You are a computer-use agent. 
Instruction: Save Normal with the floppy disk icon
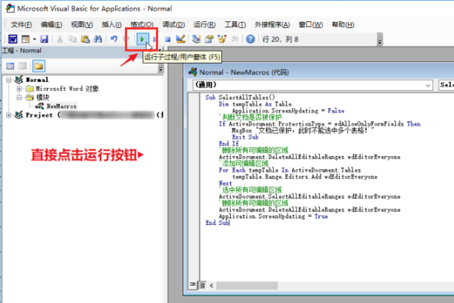(44, 39)
